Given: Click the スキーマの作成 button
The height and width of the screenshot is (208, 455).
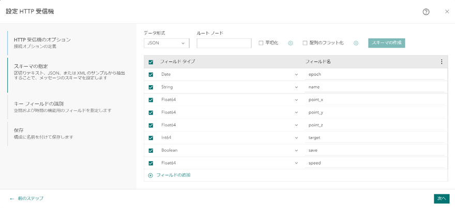Looking at the screenshot, I should pos(386,43).
